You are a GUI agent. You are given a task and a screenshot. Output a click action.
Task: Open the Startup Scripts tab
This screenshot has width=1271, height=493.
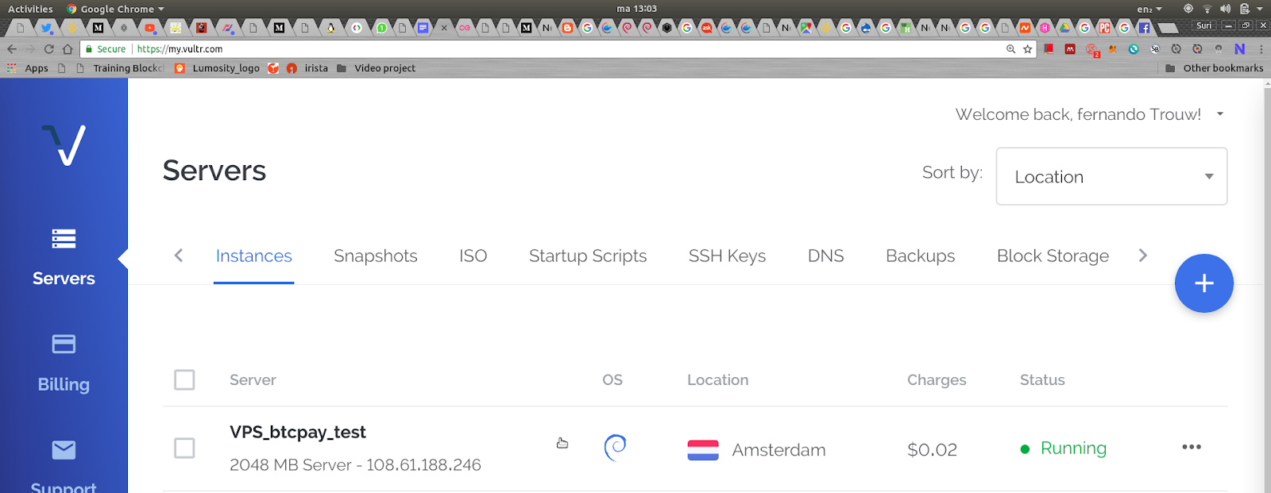(x=588, y=256)
